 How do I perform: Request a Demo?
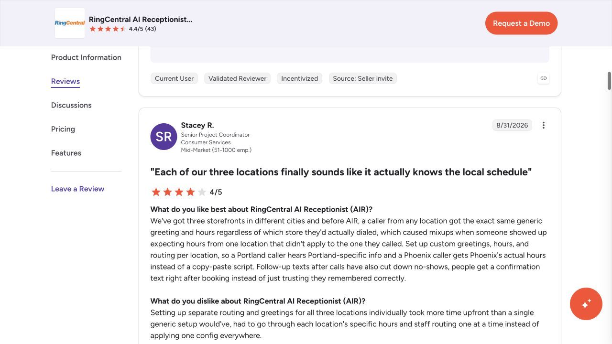521,23
